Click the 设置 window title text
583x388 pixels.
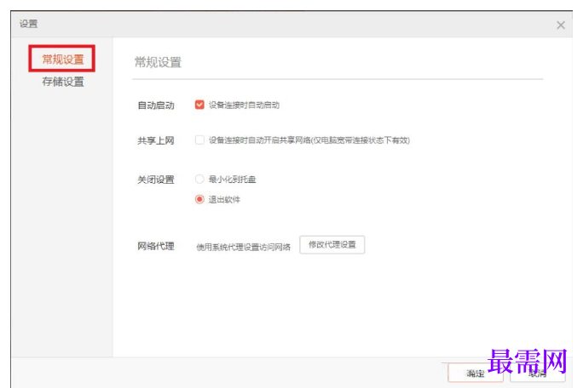point(28,24)
